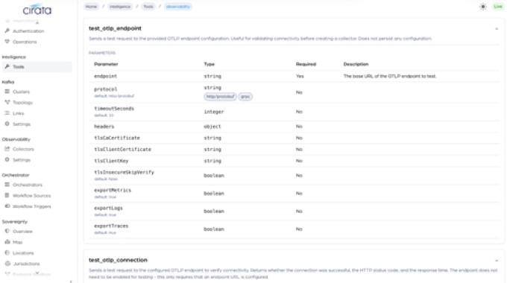The image size is (507, 283).
Task: Click the Required column header
Action: coord(306,64)
